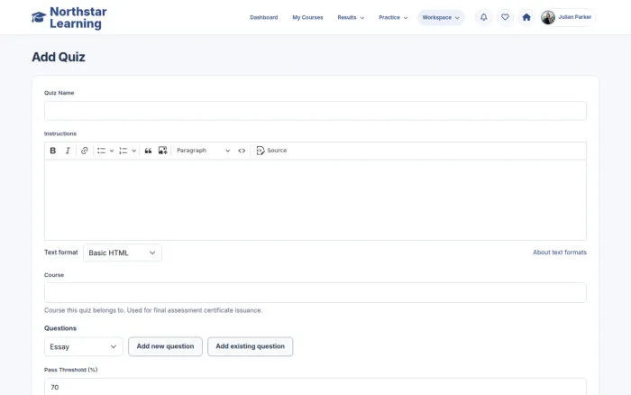The height and width of the screenshot is (395, 631).
Task: Click Julian Parker's profile avatar
Action: point(548,17)
